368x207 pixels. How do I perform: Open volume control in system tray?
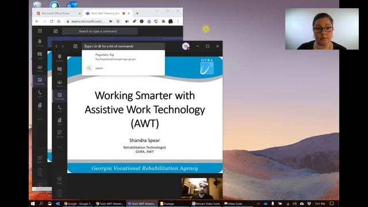coord(295,204)
